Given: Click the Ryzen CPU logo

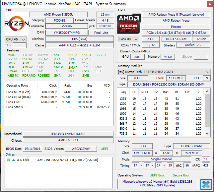Looking at the screenshot, I should [17, 24].
